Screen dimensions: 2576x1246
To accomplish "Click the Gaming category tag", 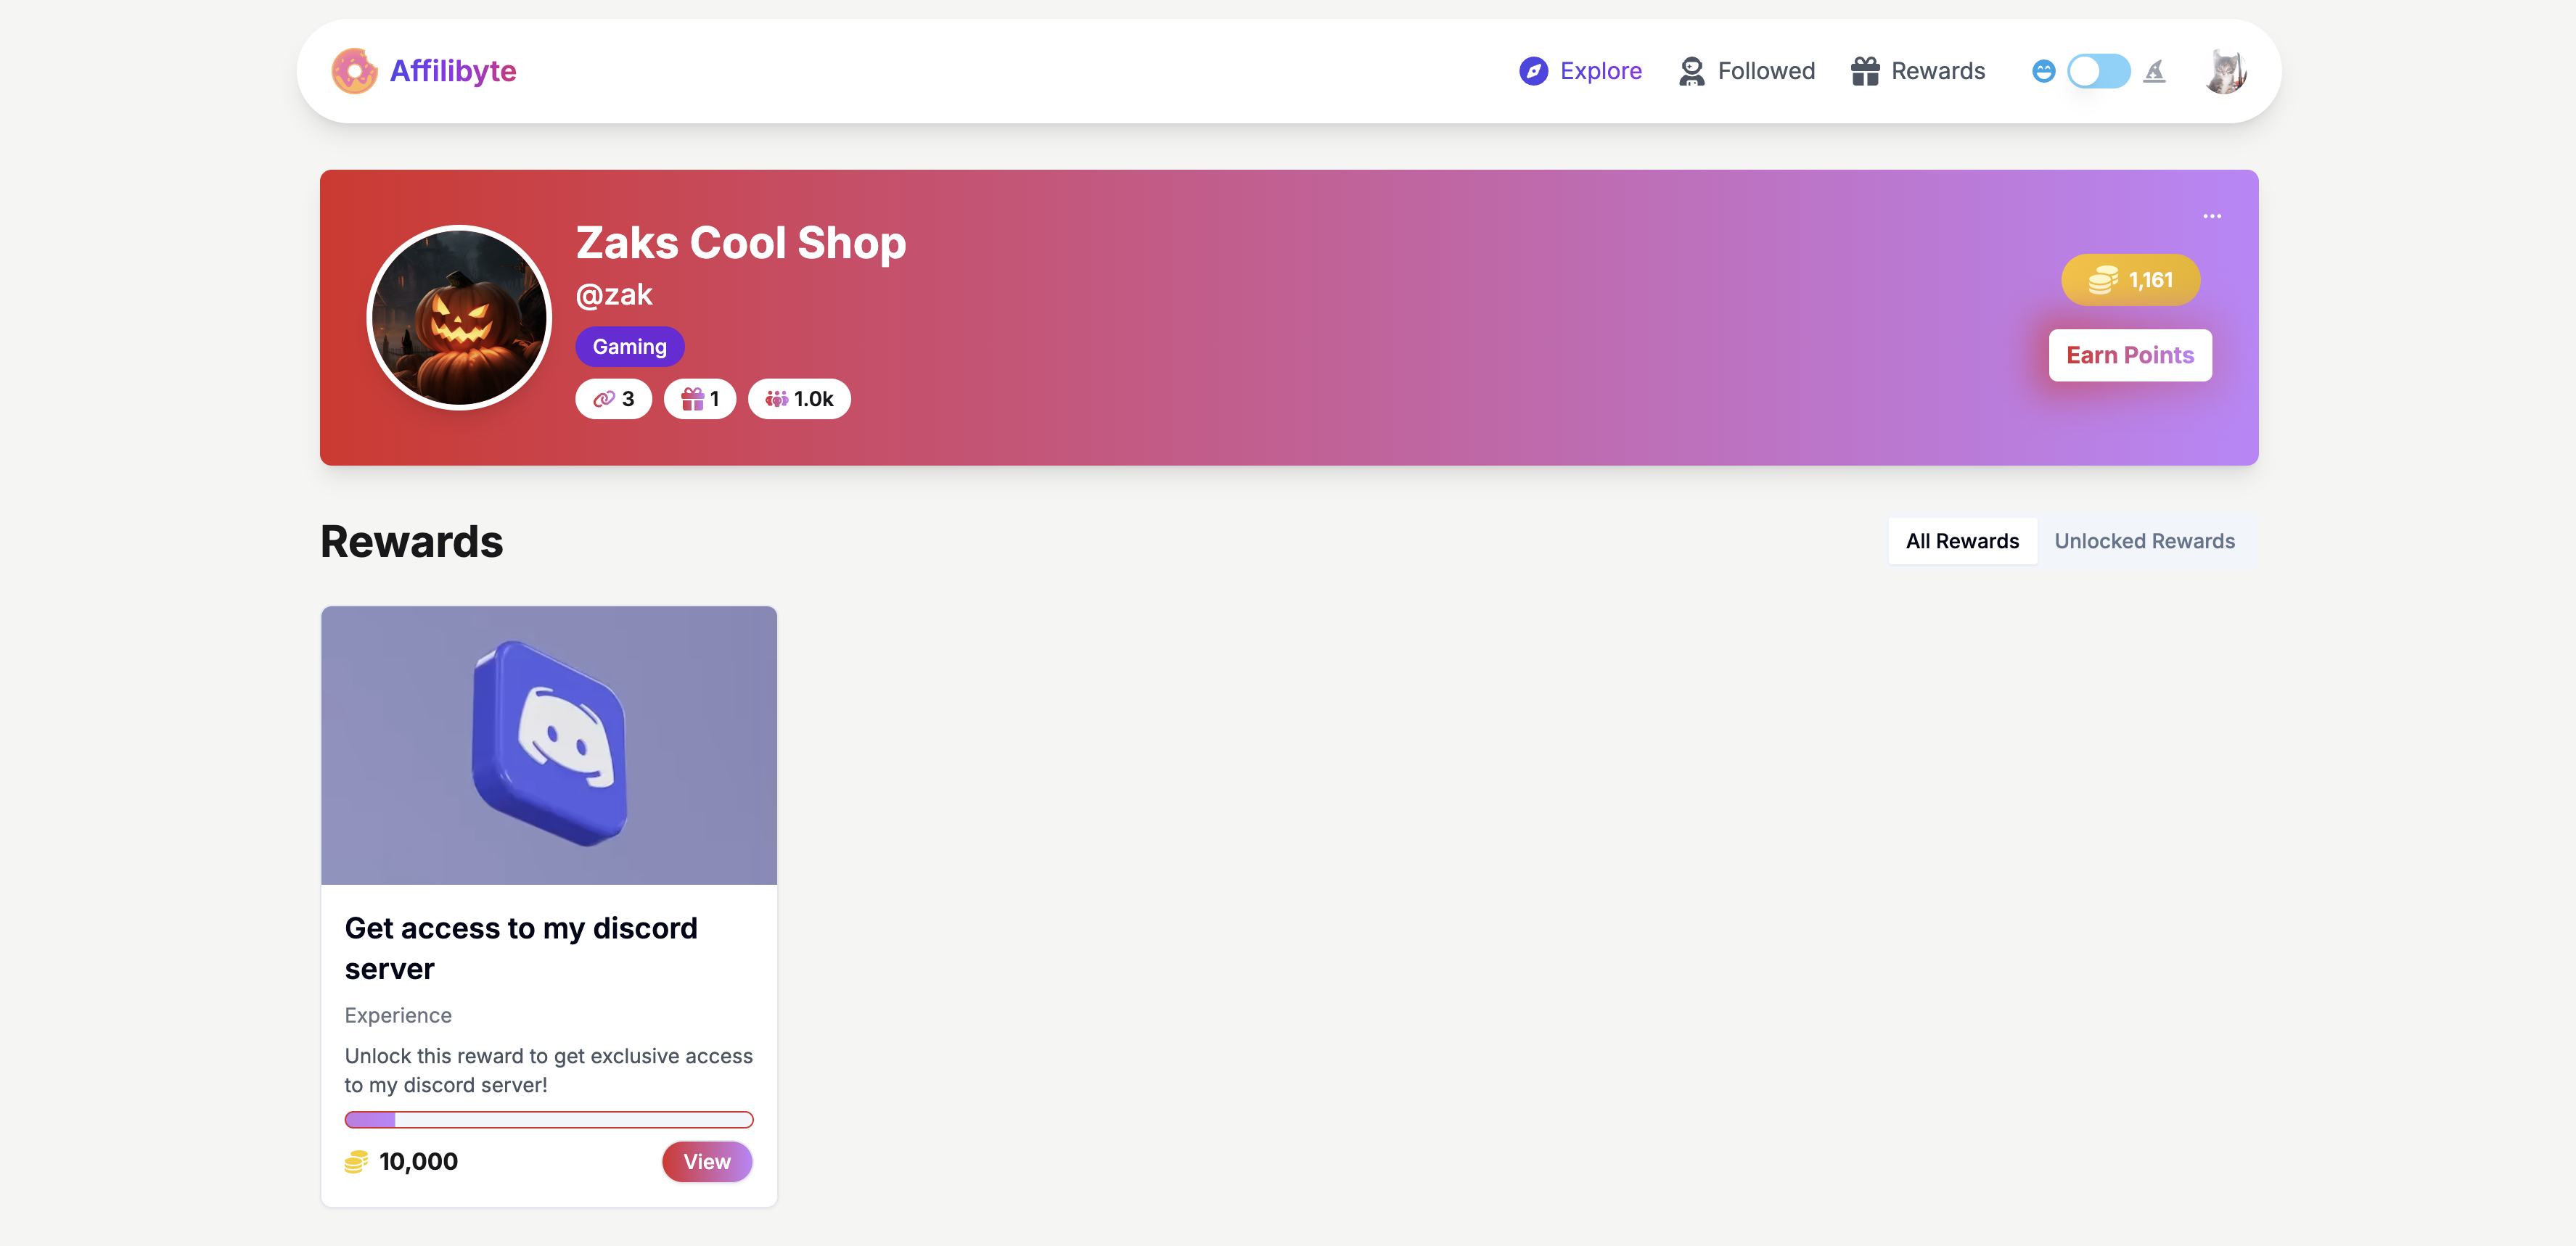I will tap(629, 347).
